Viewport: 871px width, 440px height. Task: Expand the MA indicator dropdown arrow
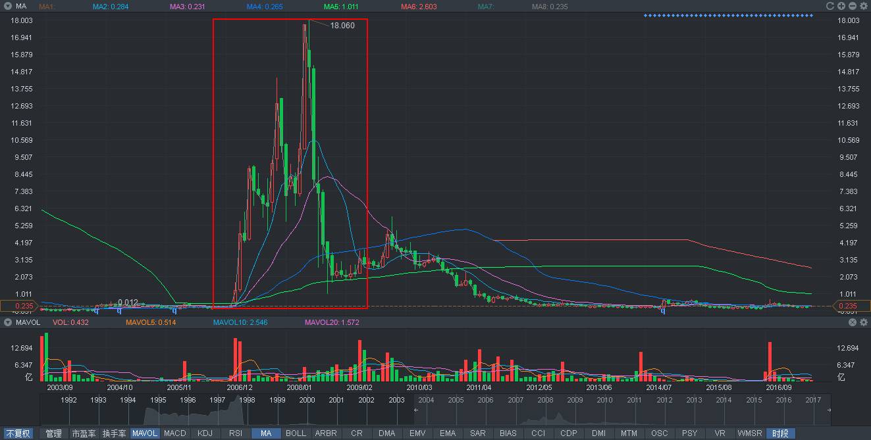(x=8, y=6)
